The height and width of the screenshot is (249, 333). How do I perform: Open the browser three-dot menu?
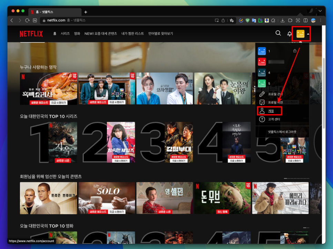pos(321,20)
